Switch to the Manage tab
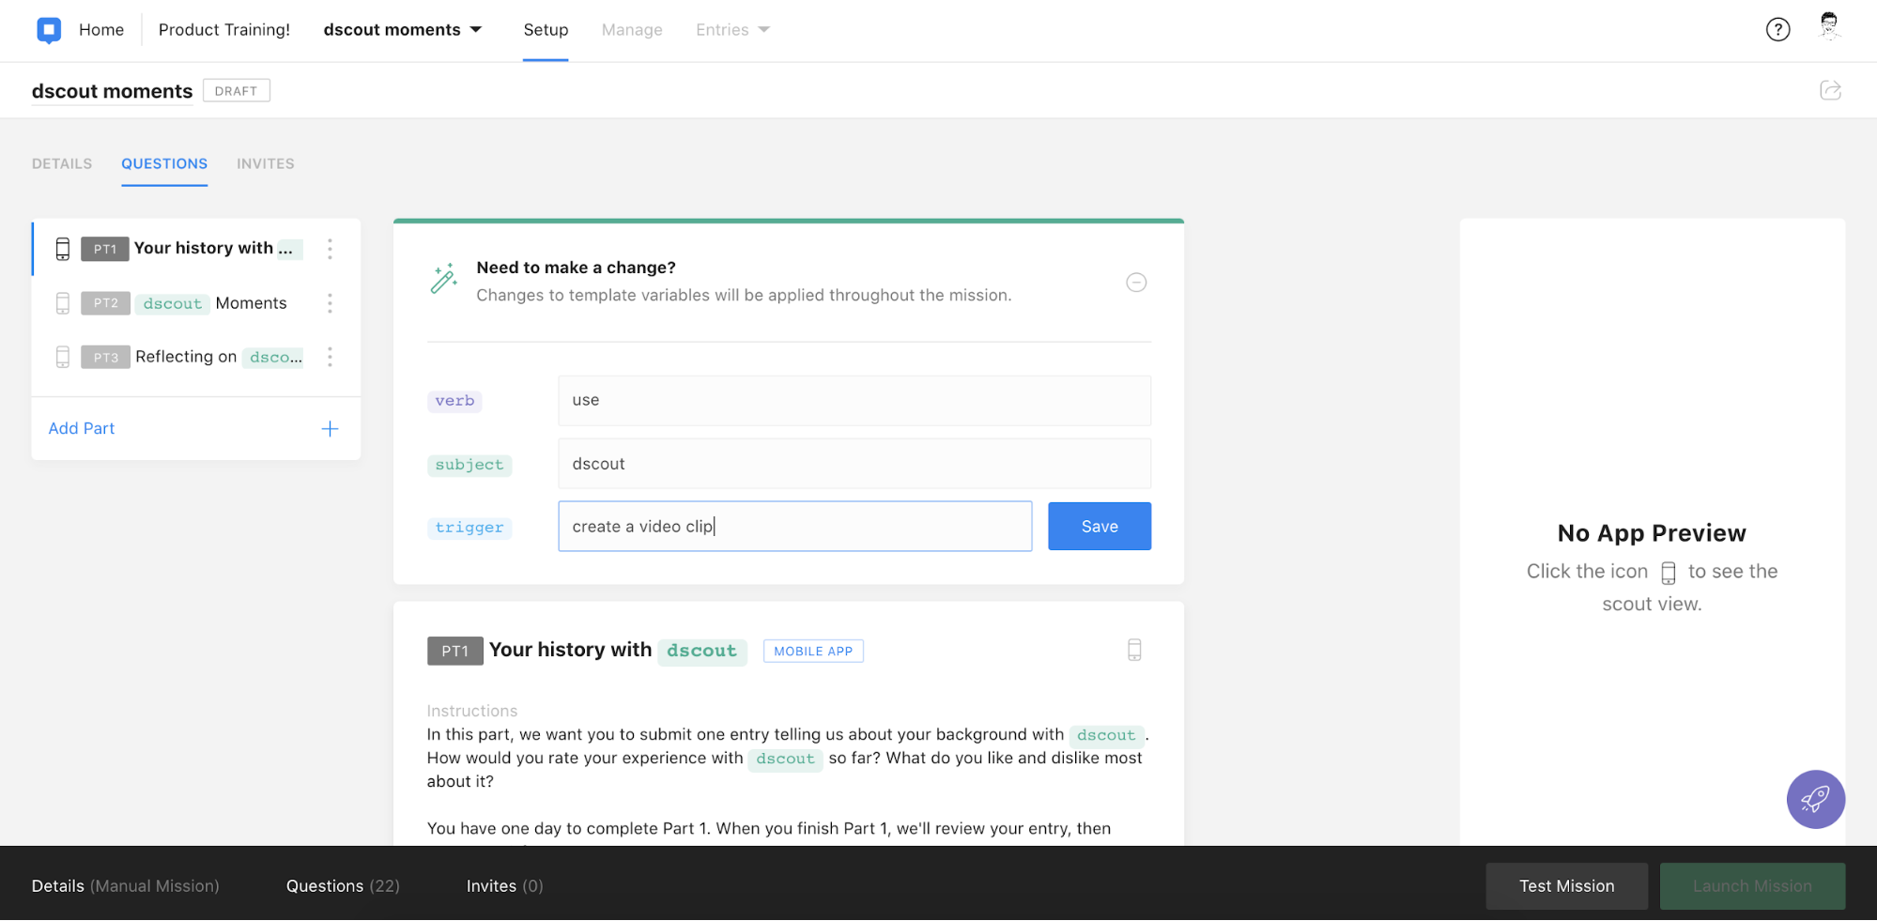Screen dimensions: 1877x921 [632, 30]
